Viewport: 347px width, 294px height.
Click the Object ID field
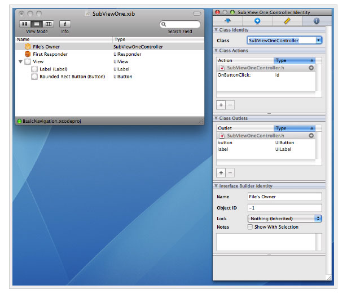click(x=284, y=208)
